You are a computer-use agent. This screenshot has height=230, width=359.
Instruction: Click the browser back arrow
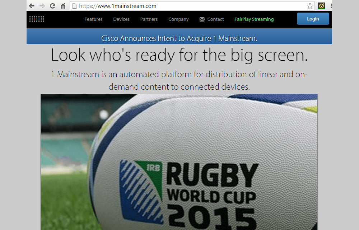coord(32,6)
